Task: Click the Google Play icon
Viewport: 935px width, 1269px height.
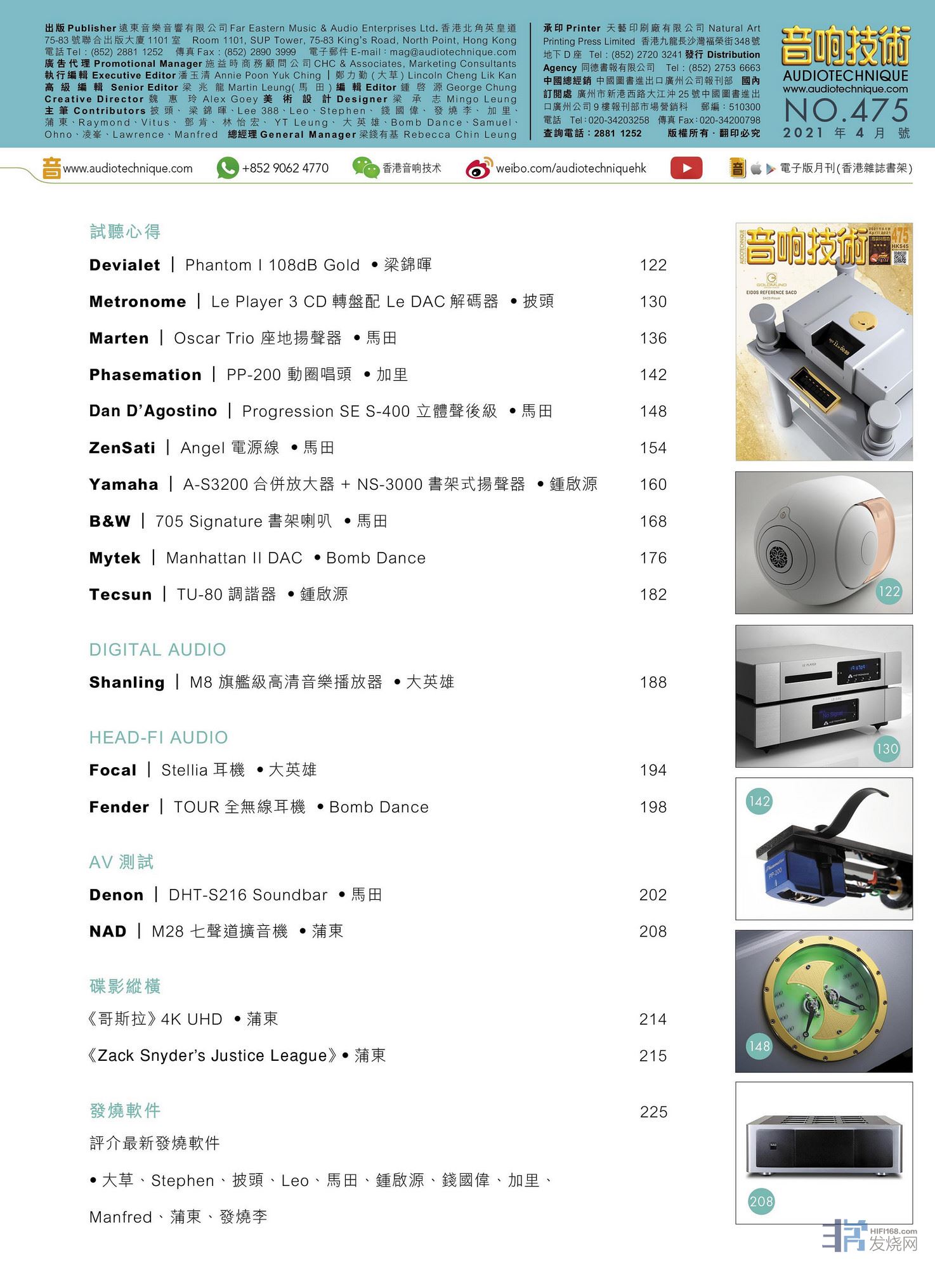Action: [x=771, y=169]
